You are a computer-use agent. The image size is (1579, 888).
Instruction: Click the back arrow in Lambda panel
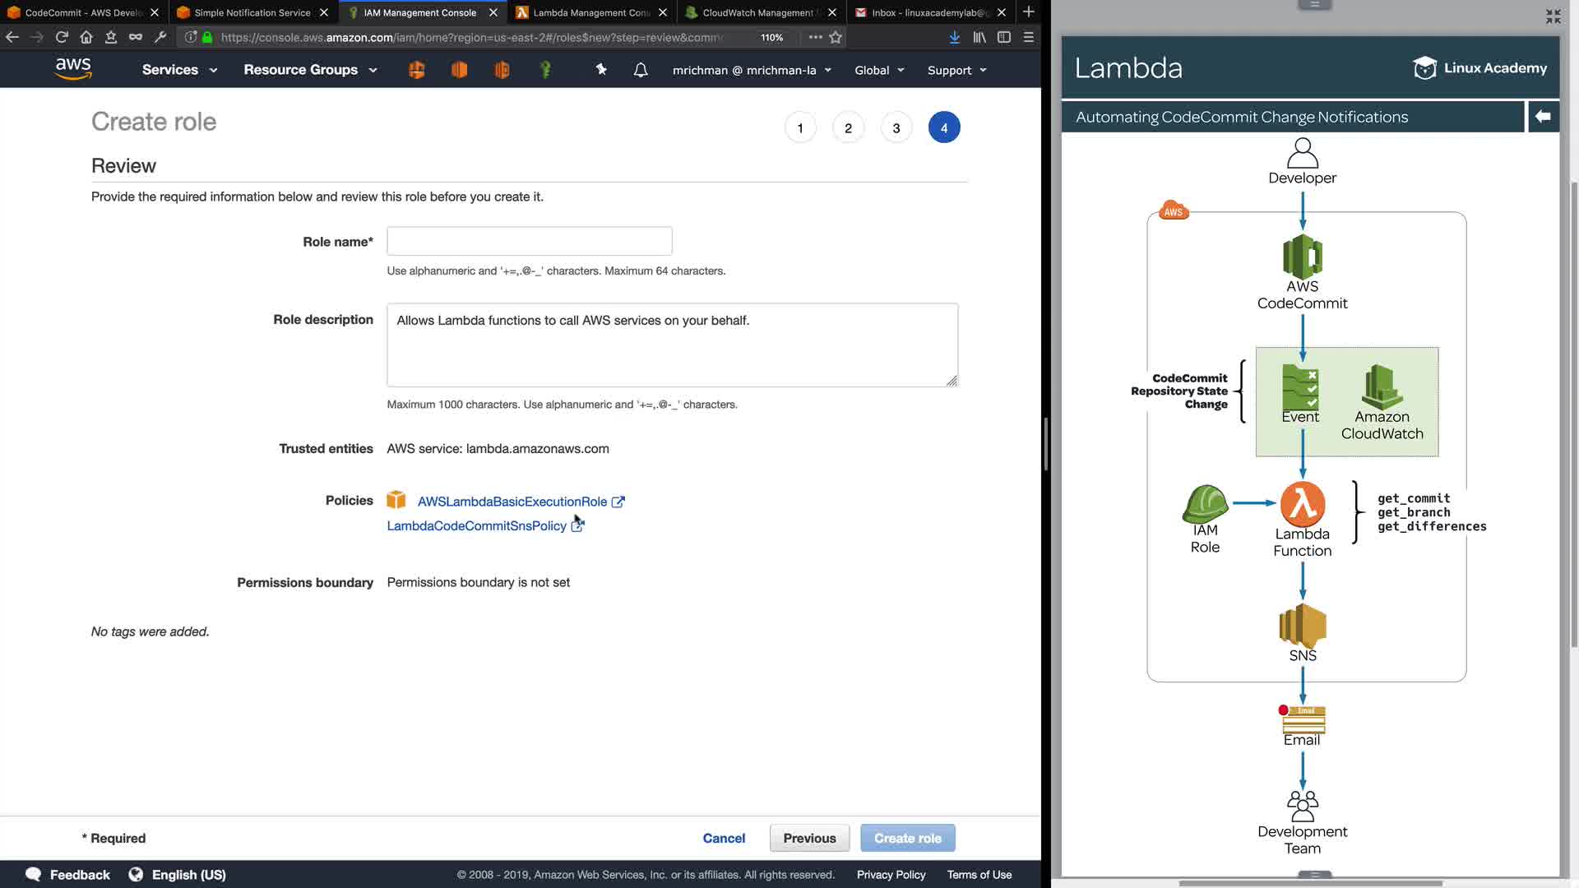pyautogui.click(x=1543, y=117)
